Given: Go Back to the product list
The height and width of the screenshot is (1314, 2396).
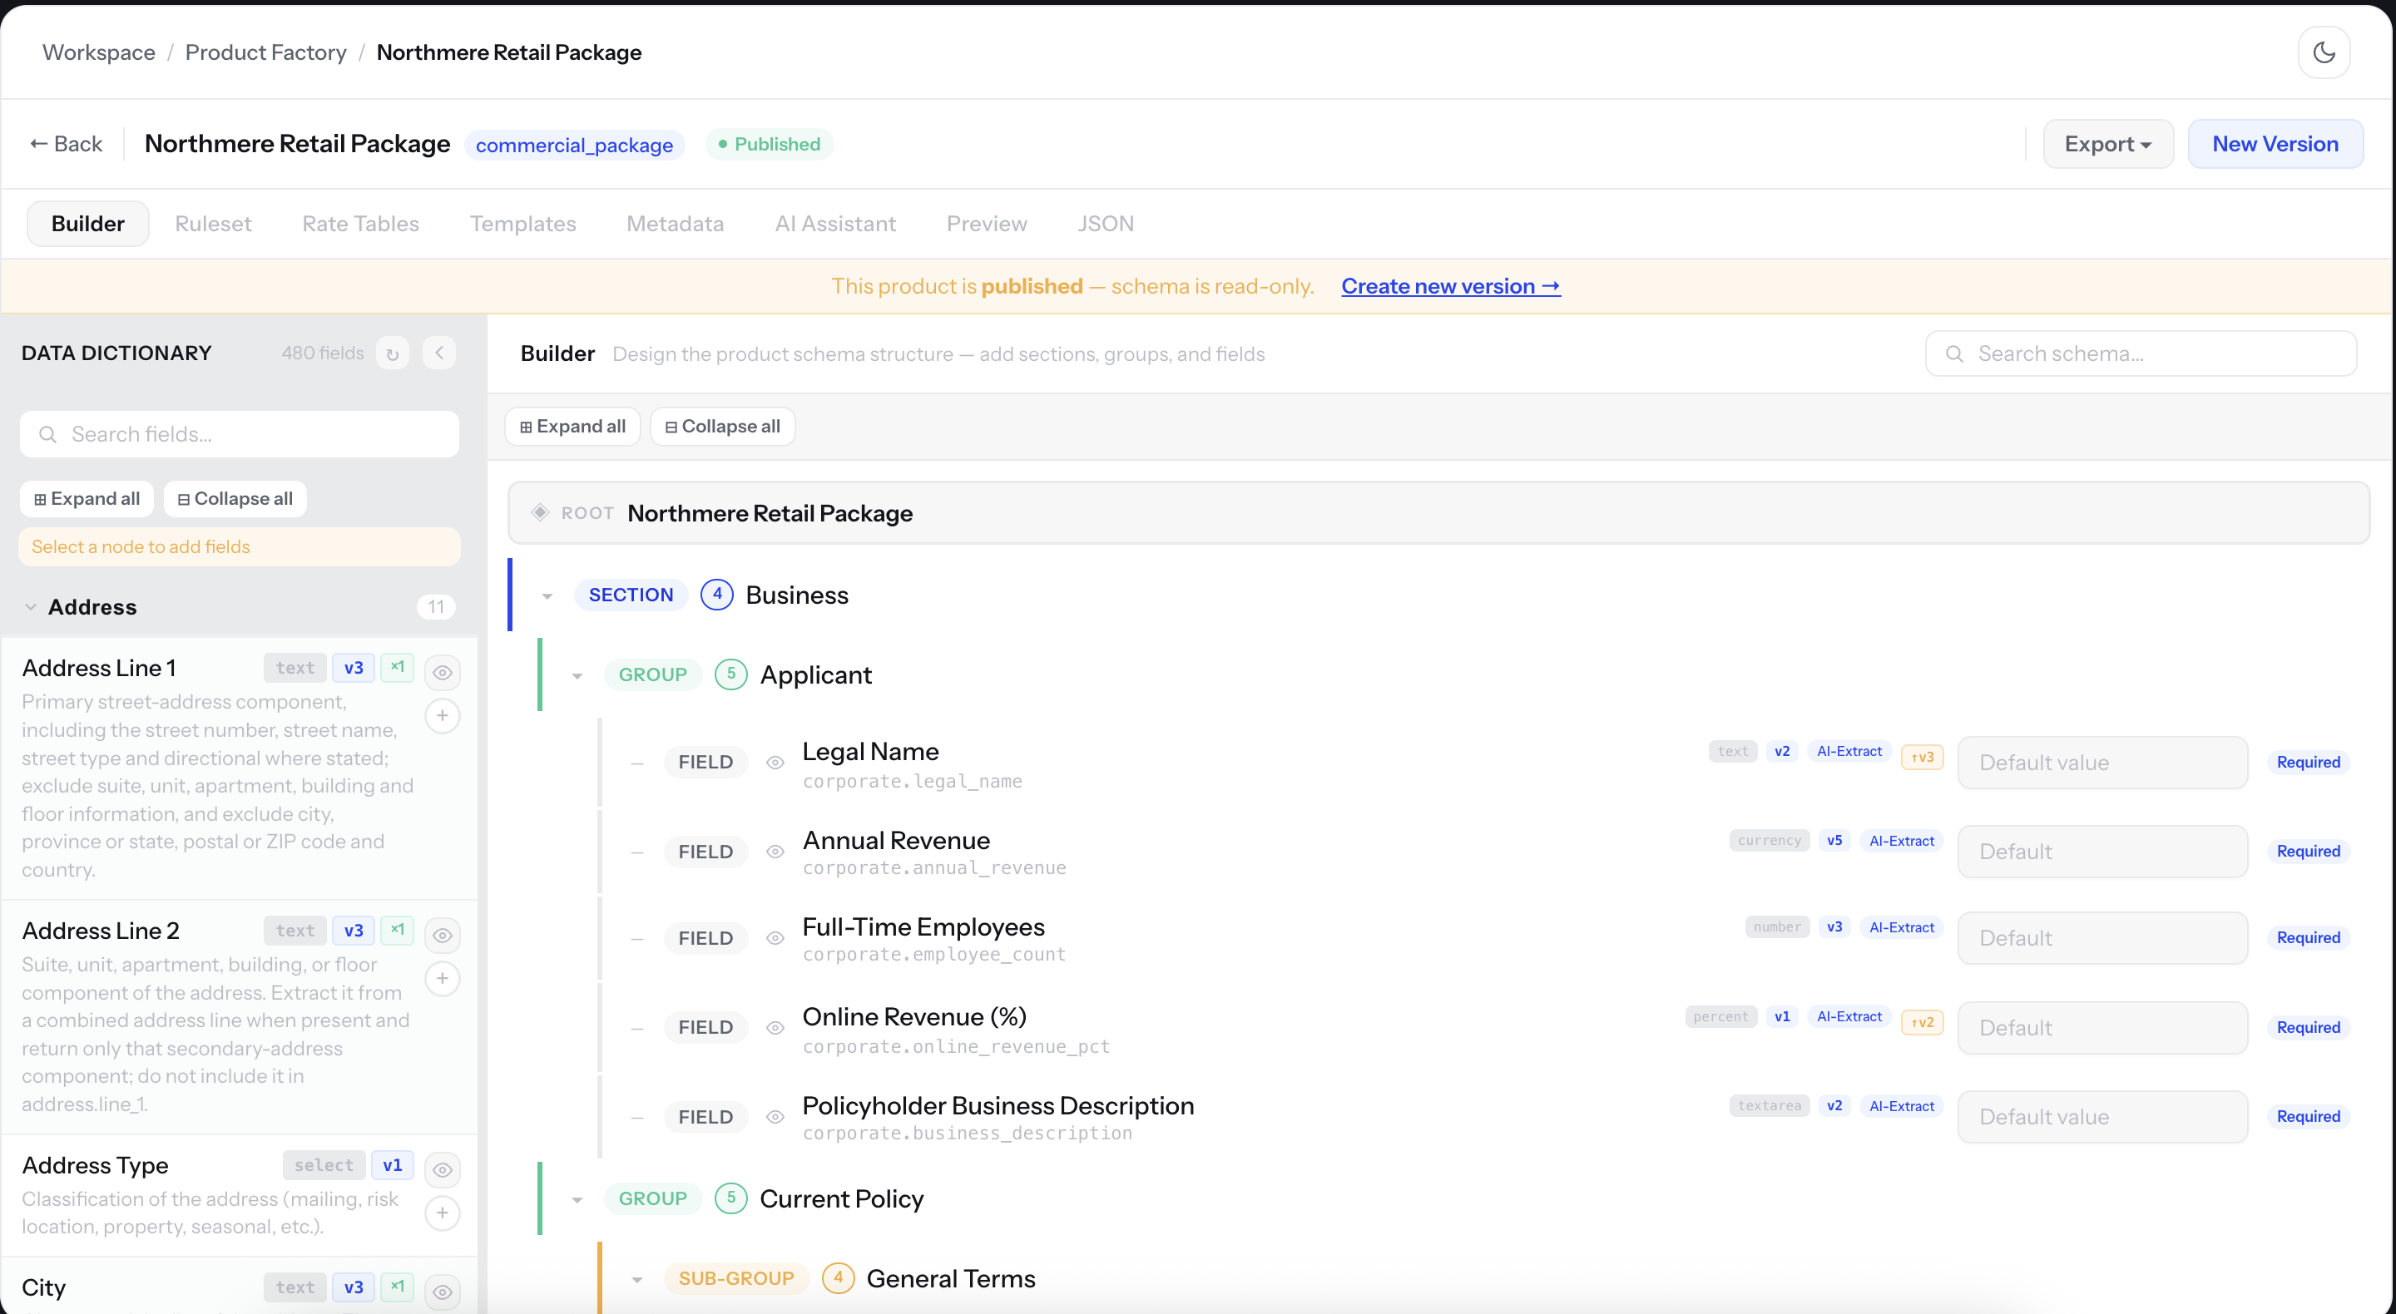Looking at the screenshot, I should click(66, 144).
